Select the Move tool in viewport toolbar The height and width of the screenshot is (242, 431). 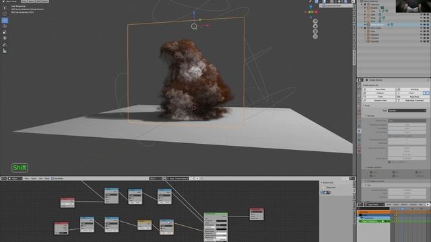[x=5, y=21]
